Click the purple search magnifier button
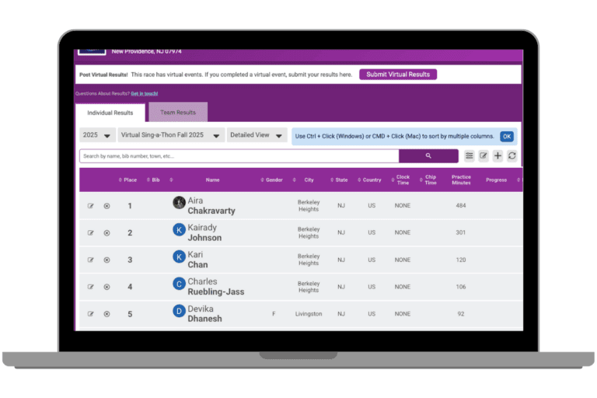 [428, 156]
